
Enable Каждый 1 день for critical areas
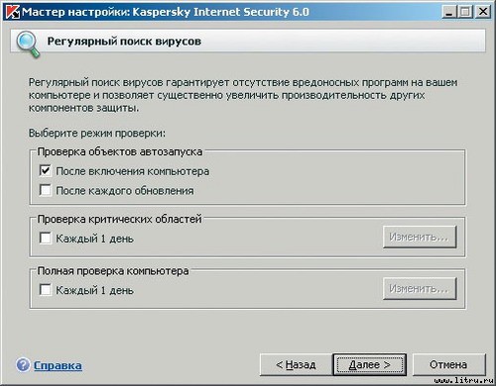click(x=46, y=238)
